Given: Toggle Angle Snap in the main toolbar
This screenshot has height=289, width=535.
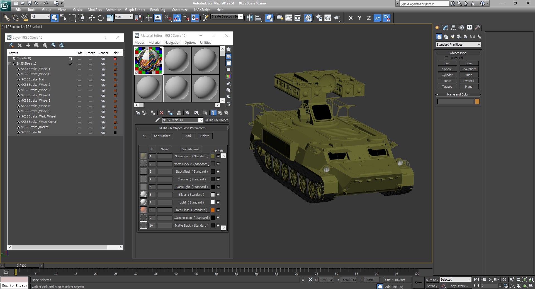Looking at the screenshot, I should point(177,18).
